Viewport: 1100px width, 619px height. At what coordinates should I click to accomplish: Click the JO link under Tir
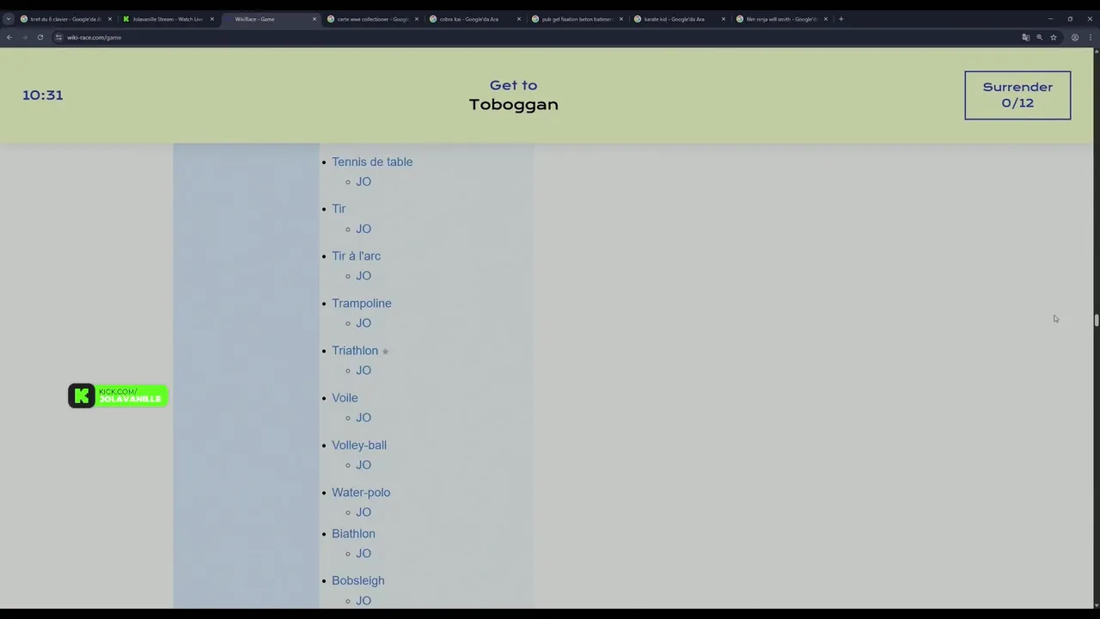(x=364, y=229)
